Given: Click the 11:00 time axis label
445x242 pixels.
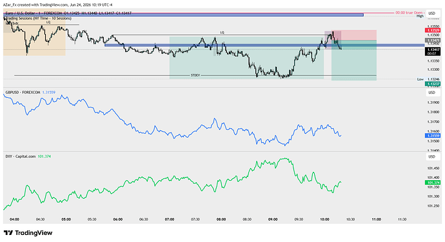Looking at the screenshot, I should coord(377,219).
